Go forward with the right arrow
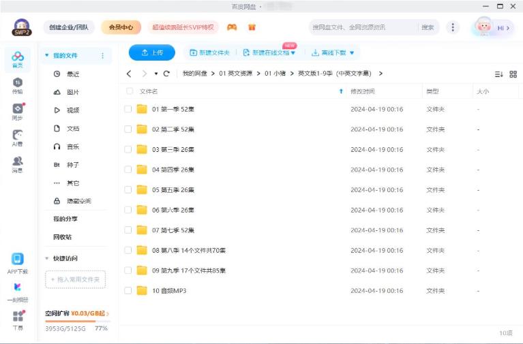 pos(144,74)
